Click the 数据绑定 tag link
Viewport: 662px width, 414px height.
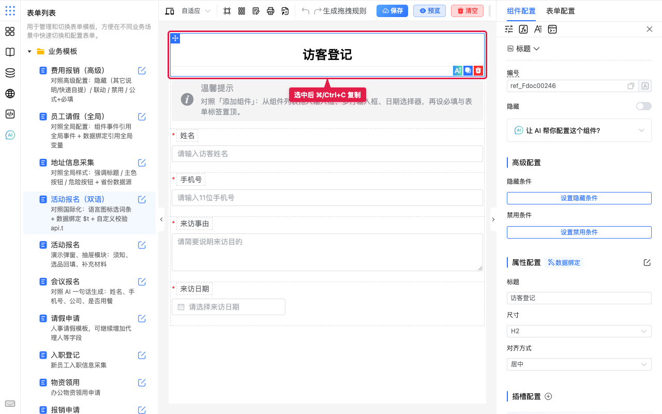[564, 262]
